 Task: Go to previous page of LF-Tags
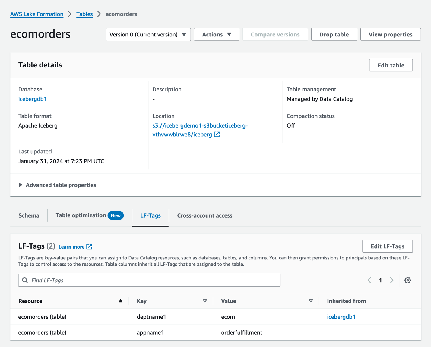pos(369,280)
